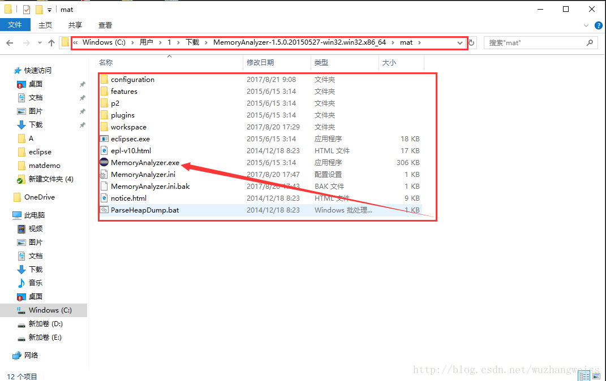The image size is (606, 381).
Task: Go forward with the right arrow
Action: (26, 43)
